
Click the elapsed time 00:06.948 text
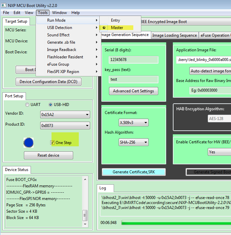click(x=108, y=223)
